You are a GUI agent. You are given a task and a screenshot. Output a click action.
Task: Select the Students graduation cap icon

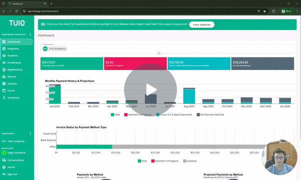tap(4, 55)
